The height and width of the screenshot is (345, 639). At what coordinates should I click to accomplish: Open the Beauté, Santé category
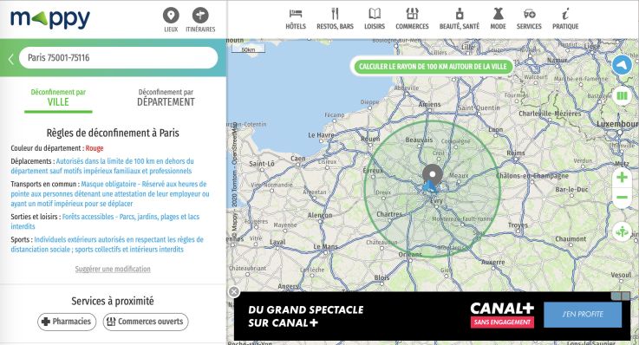click(x=460, y=19)
